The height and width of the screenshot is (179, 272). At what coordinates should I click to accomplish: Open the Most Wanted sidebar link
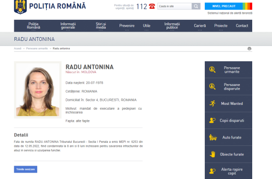[x=228, y=103]
